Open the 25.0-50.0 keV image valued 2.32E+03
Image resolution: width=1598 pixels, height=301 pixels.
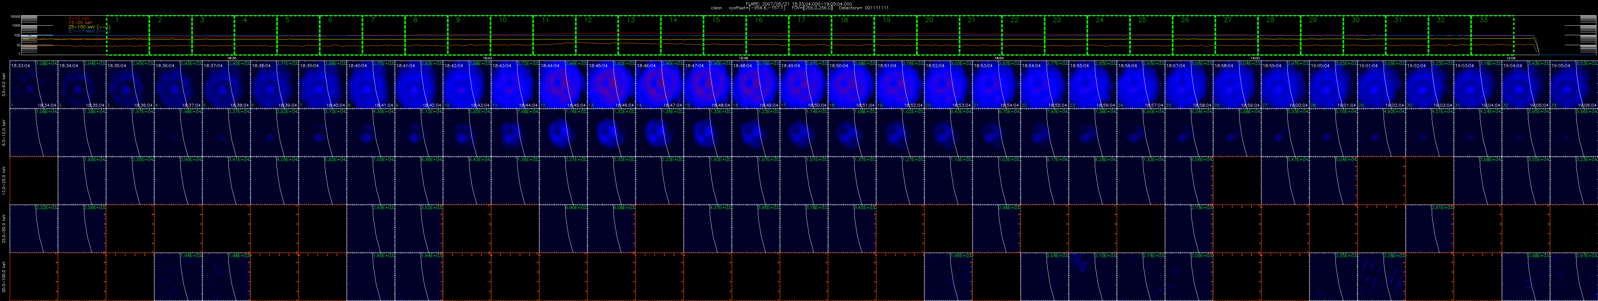click(x=34, y=228)
